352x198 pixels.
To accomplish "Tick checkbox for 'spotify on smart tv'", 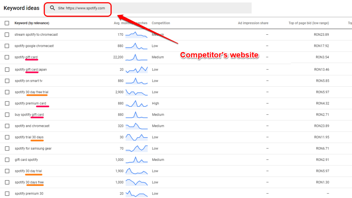I will pyautogui.click(x=7, y=81).
